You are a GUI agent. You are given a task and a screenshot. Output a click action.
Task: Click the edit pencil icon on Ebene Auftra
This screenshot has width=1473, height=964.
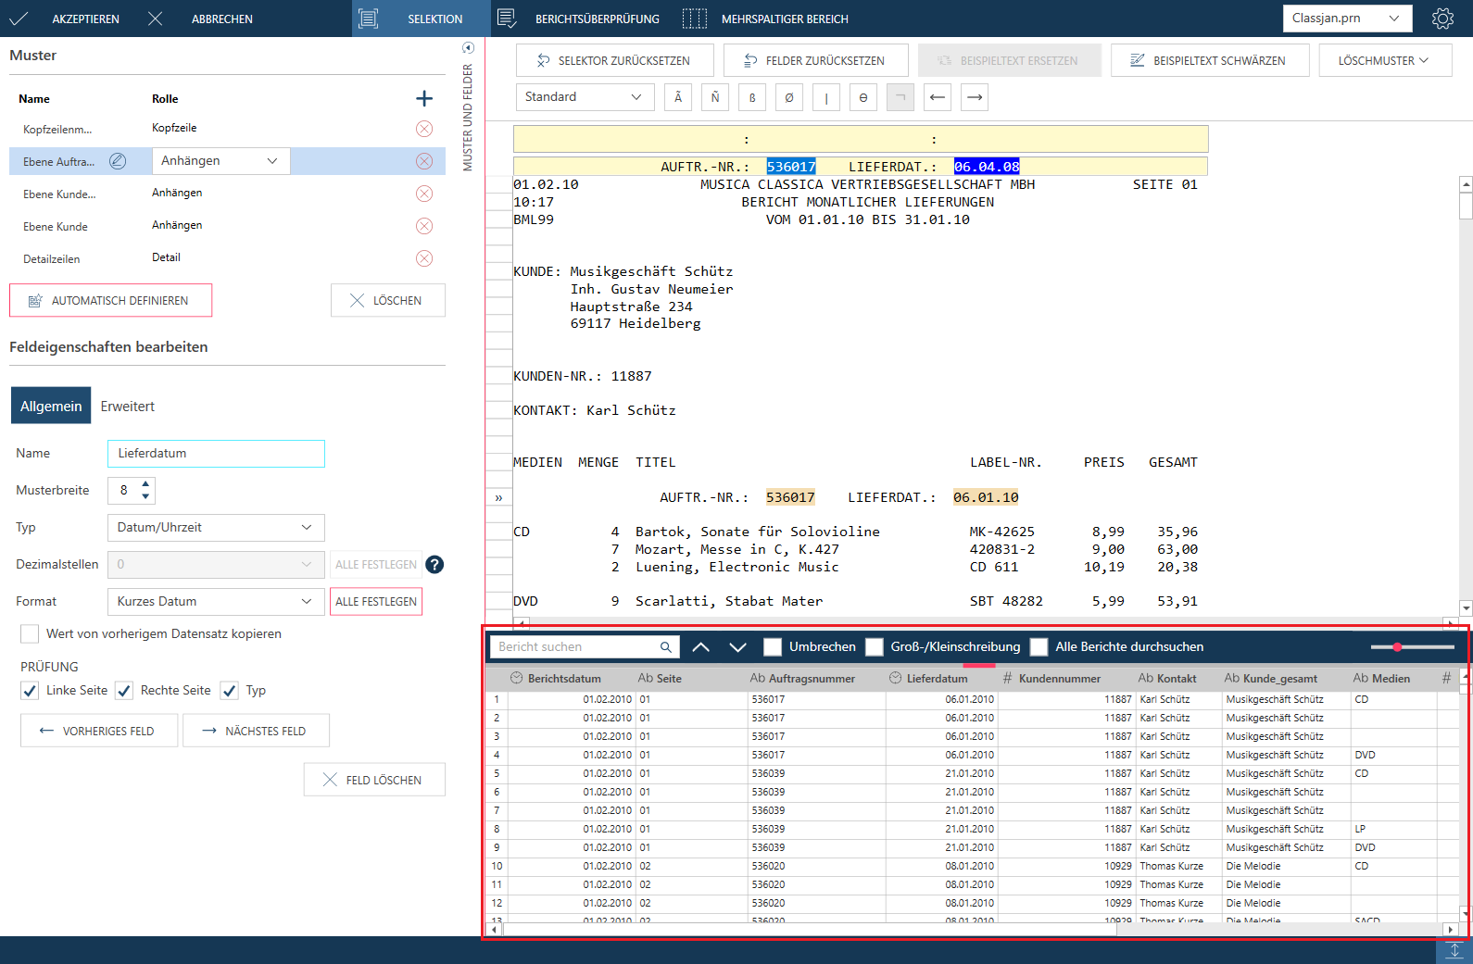click(x=118, y=161)
